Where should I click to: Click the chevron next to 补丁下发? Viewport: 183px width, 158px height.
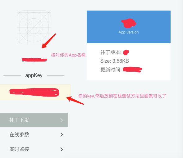(62, 120)
